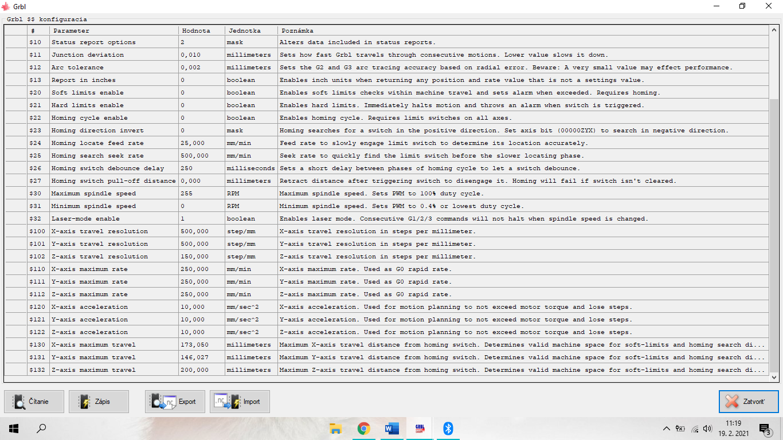Open the Bluetooth taskbar app
This screenshot has width=783, height=440.
tap(448, 428)
